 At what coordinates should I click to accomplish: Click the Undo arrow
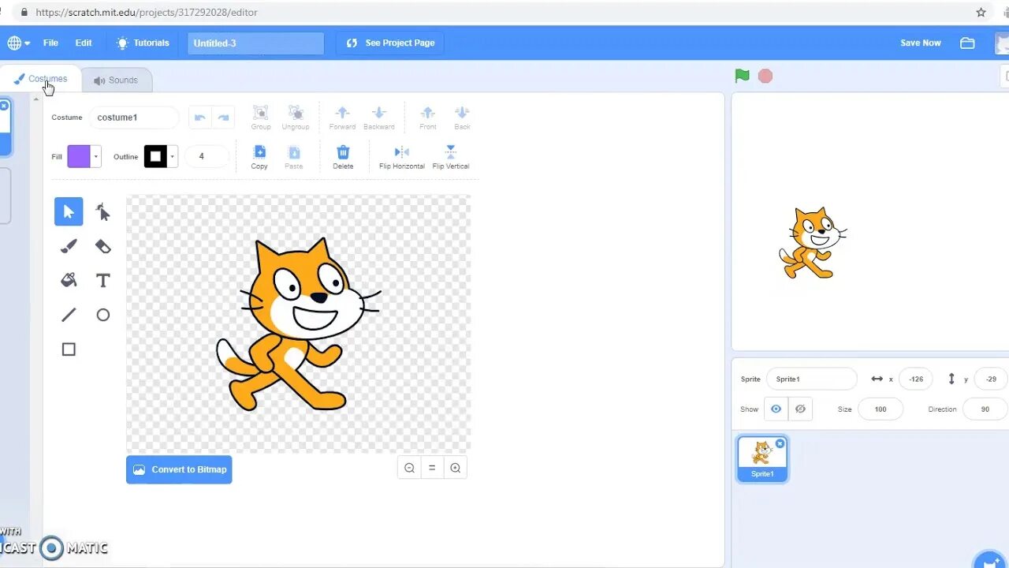(x=200, y=118)
